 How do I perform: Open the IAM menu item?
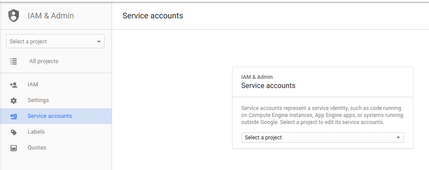[56, 85]
